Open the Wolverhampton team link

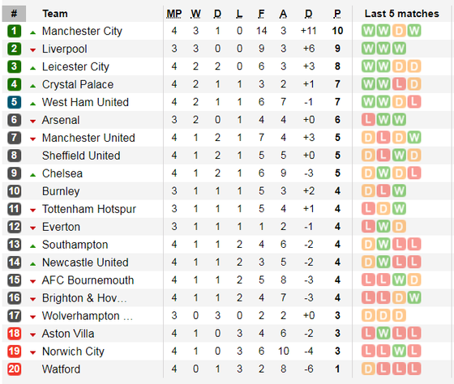click(88, 316)
